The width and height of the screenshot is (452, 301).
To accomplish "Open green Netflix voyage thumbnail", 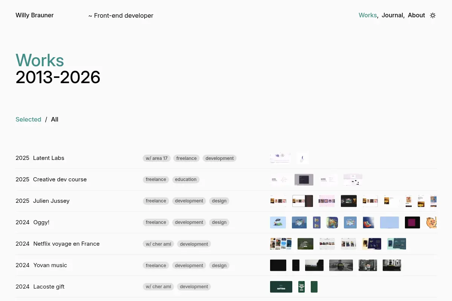I will (305, 244).
